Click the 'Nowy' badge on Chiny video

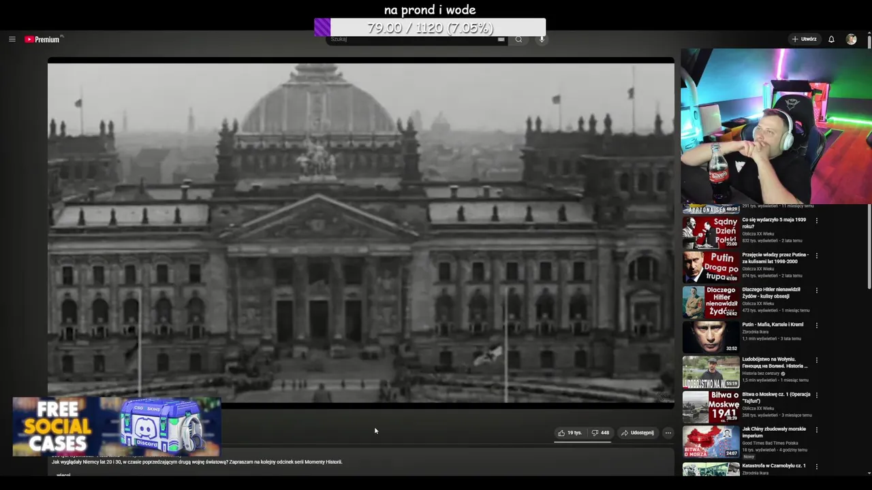pyautogui.click(x=749, y=457)
